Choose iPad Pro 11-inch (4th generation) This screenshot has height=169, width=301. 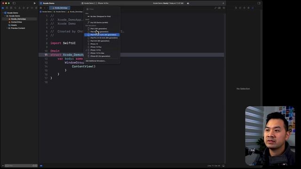coord(102,35)
